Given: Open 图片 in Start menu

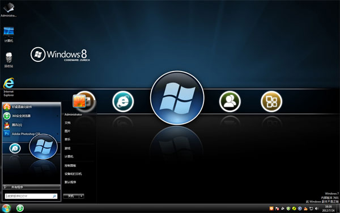Looking at the screenshot, I should pyautogui.click(x=67, y=131).
